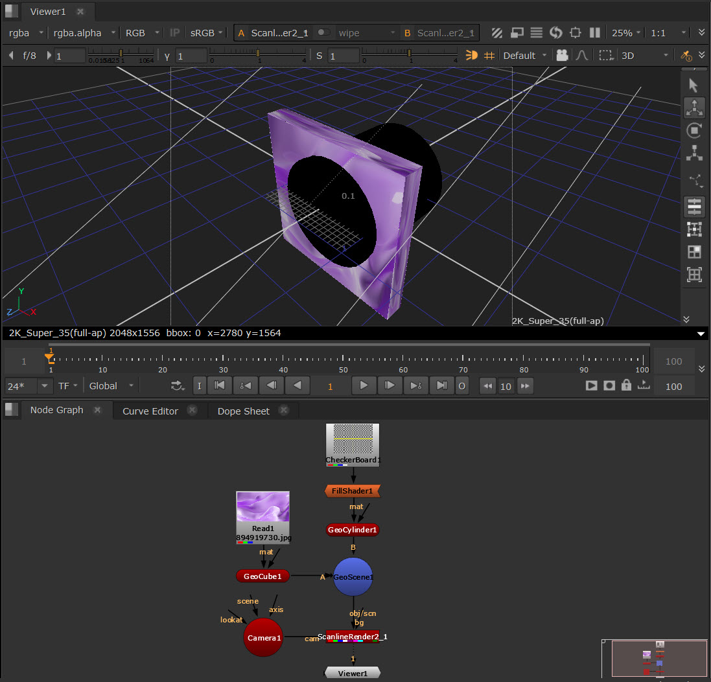Image resolution: width=711 pixels, height=682 pixels.
Task: Expand the 25% zoom level dropdown
Action: point(627,32)
